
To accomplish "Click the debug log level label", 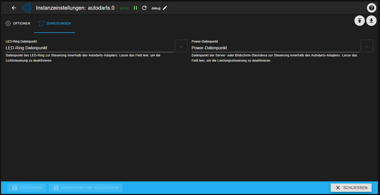I will tap(156, 8).
